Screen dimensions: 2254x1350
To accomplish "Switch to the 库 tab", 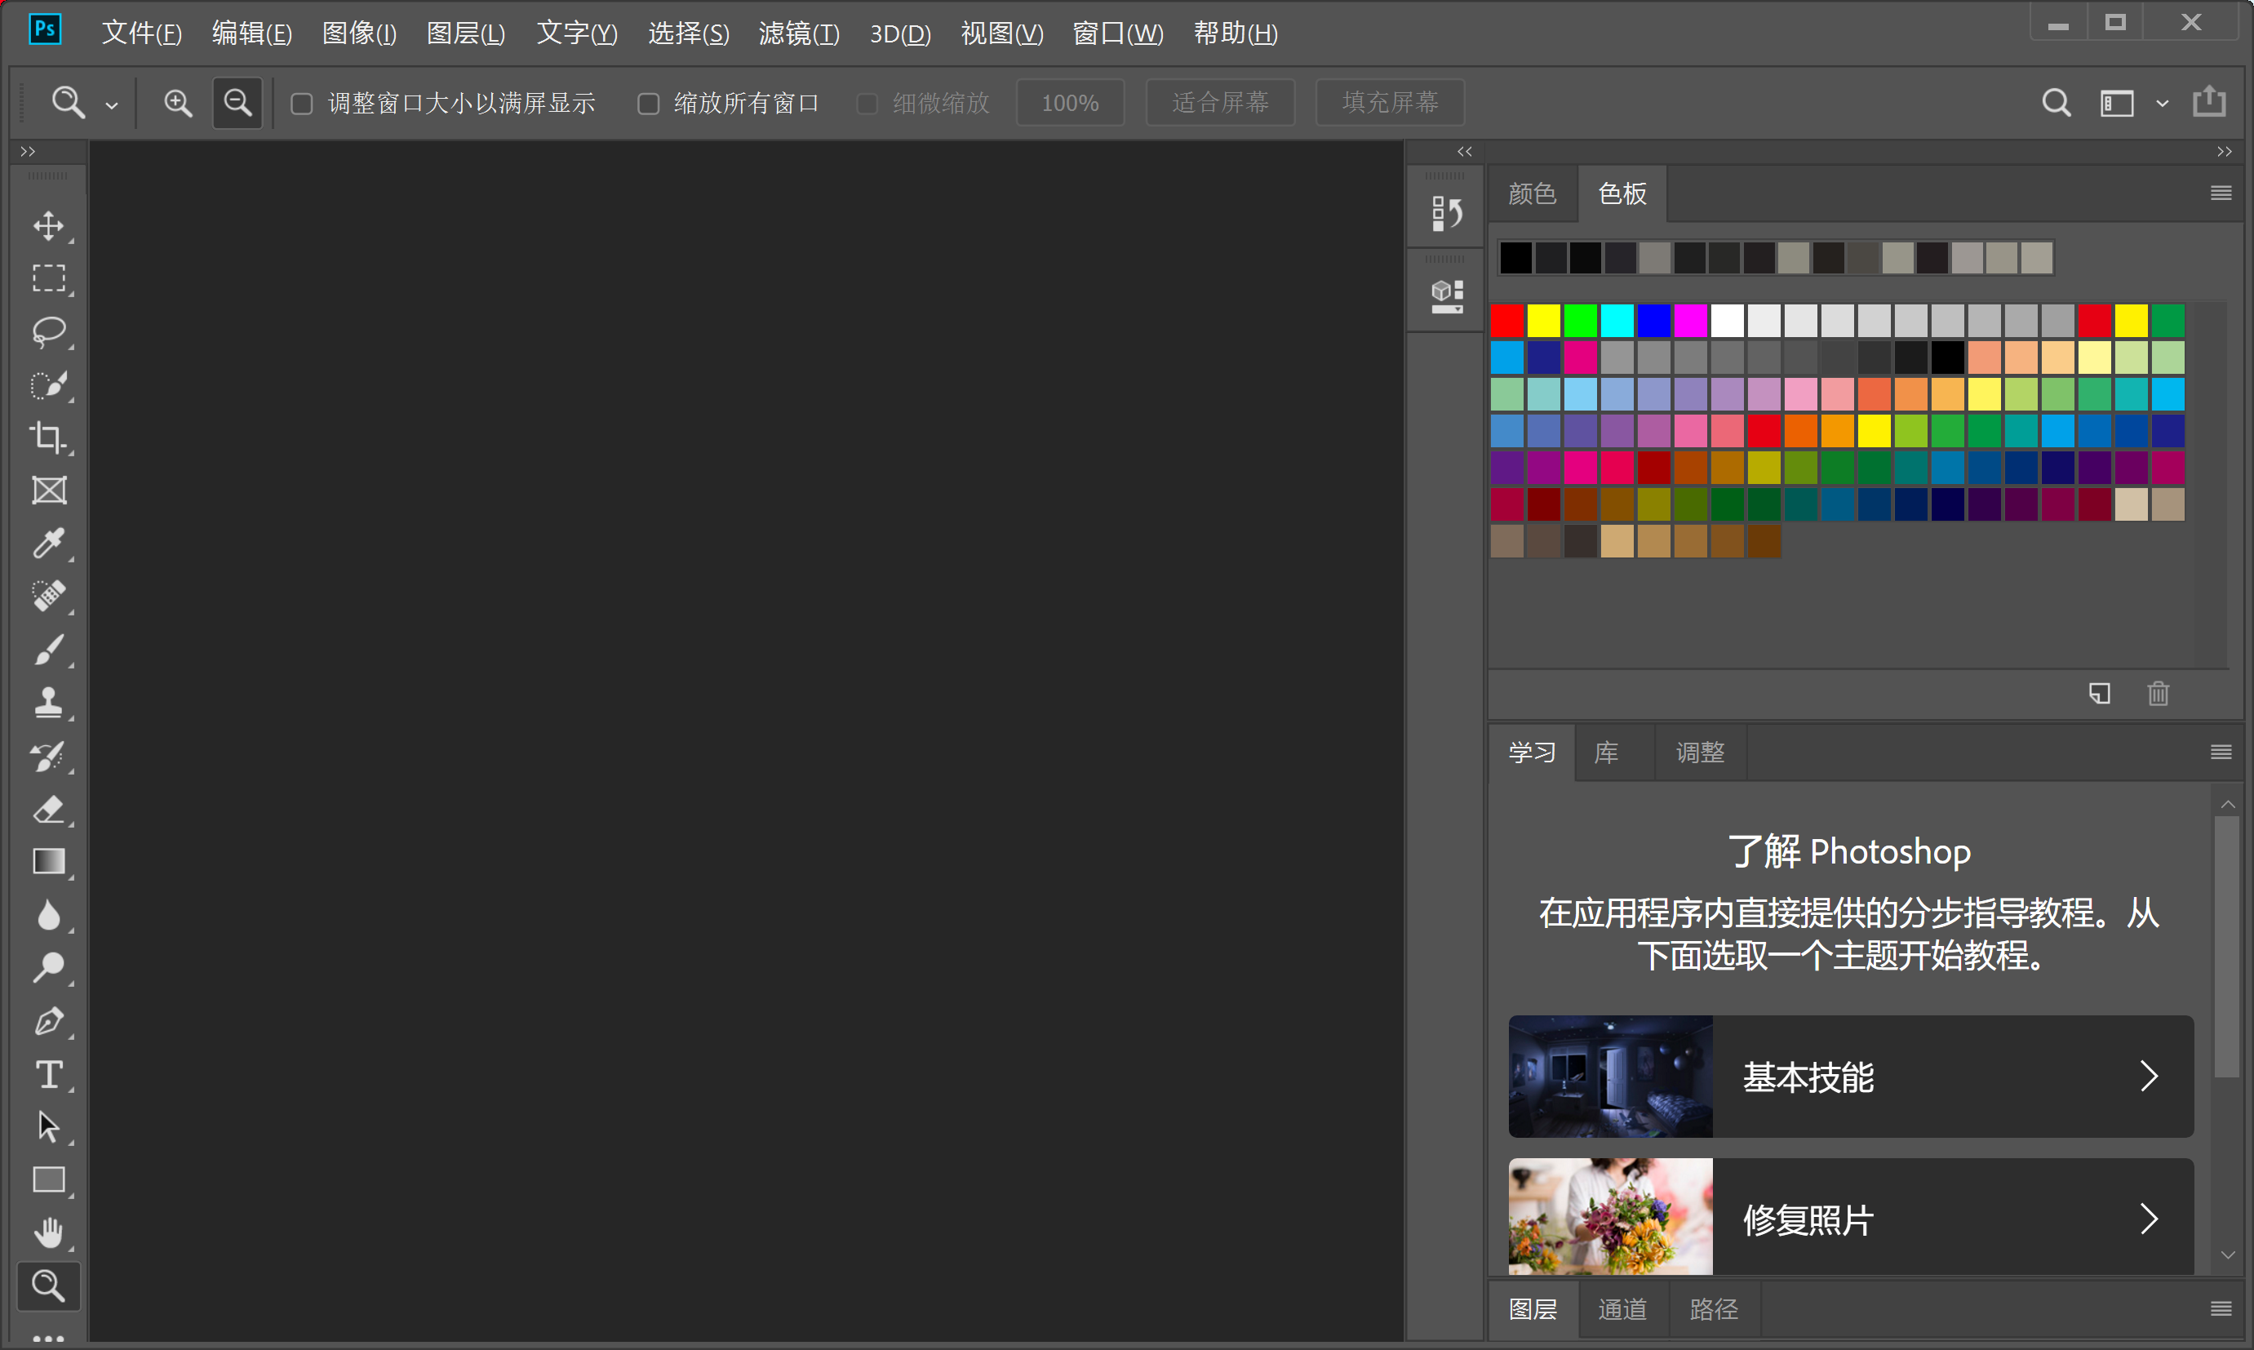I will tap(1606, 753).
